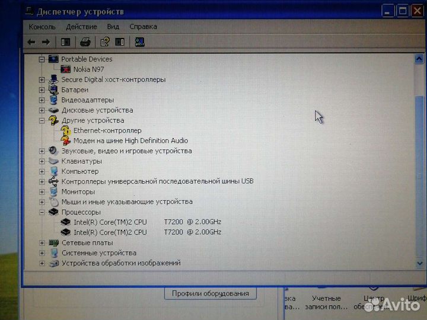This screenshot has width=427, height=320.
Task: Print using the printer toolbar icon
Action: point(85,42)
